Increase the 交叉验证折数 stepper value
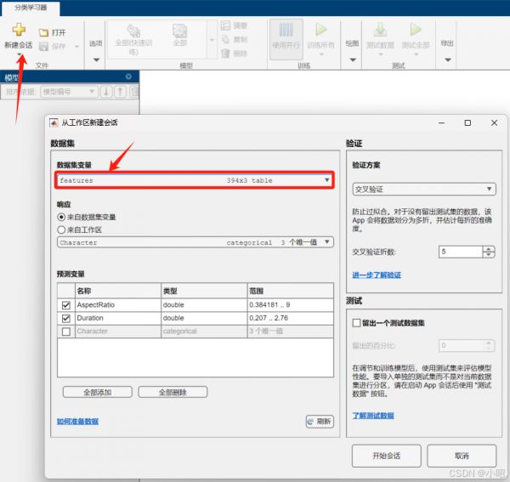 pyautogui.click(x=489, y=249)
